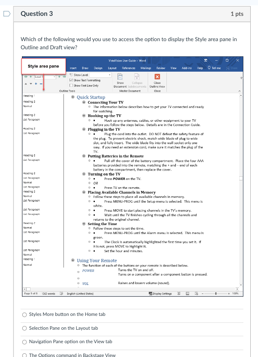Expand Placing Available Channels in Memory heading
The image size is (258, 357).
pyautogui.click(x=84, y=192)
